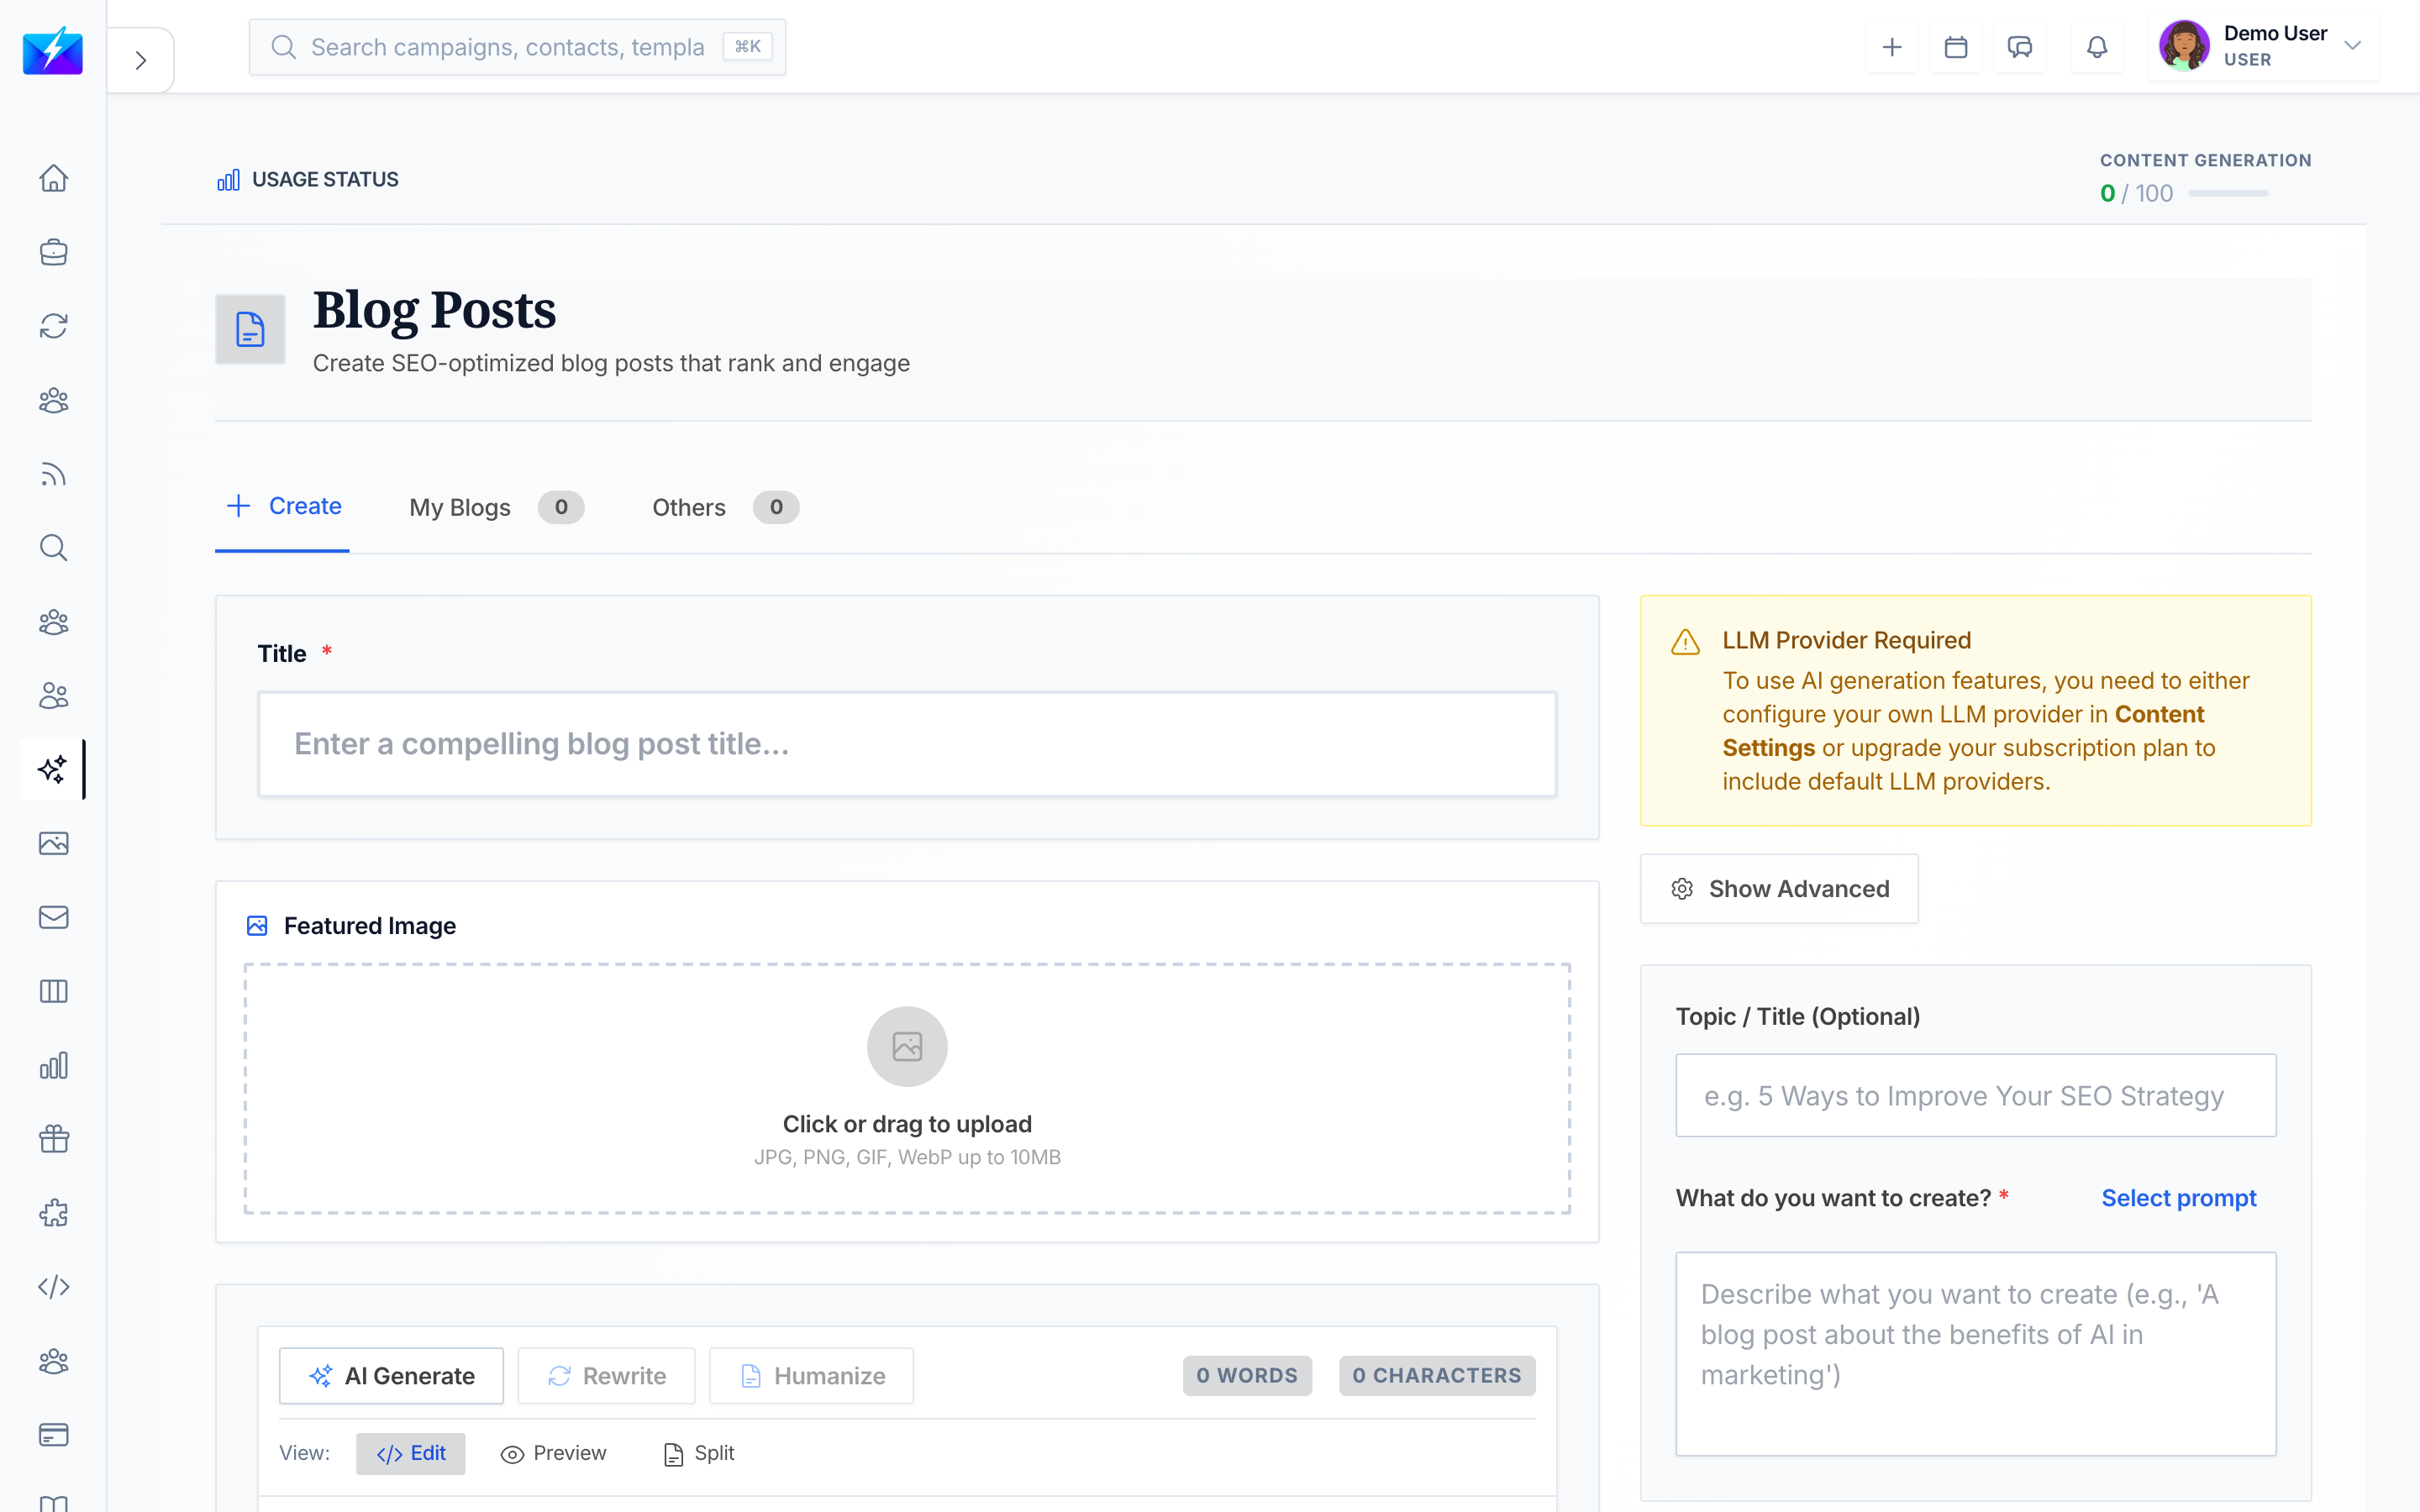Click the AI Generate button
The height and width of the screenshot is (1512, 2420).
pyautogui.click(x=392, y=1376)
